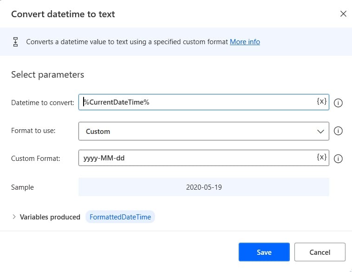Cancel the dialog
352x272 pixels.
[x=319, y=252]
